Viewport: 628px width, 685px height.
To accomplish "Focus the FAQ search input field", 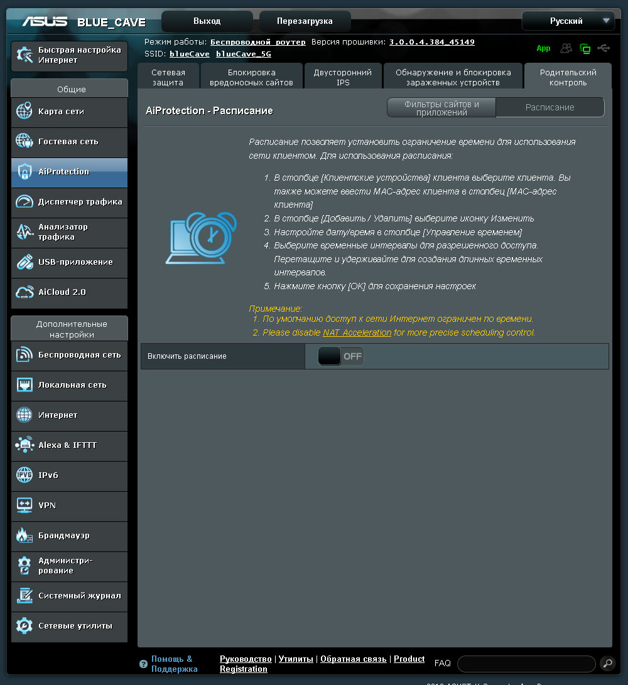I will pos(526,664).
